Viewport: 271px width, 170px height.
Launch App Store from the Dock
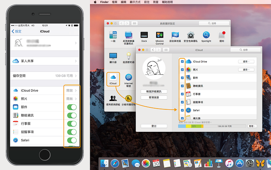point(240,163)
